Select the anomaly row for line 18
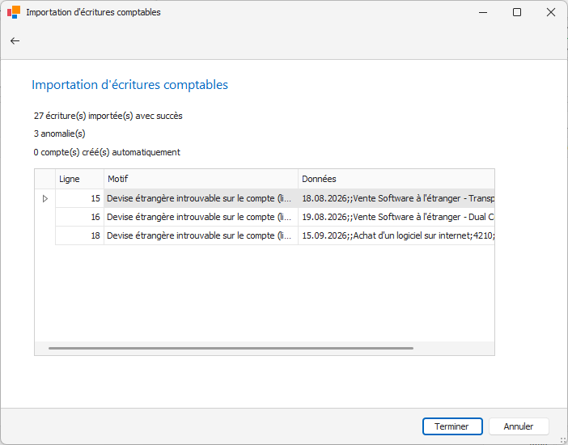 click(x=199, y=235)
